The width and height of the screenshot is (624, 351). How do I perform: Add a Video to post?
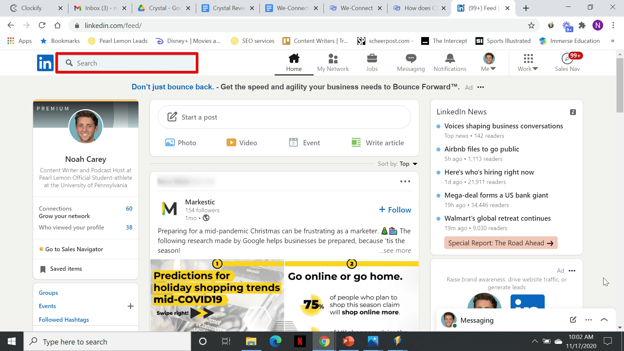241,143
